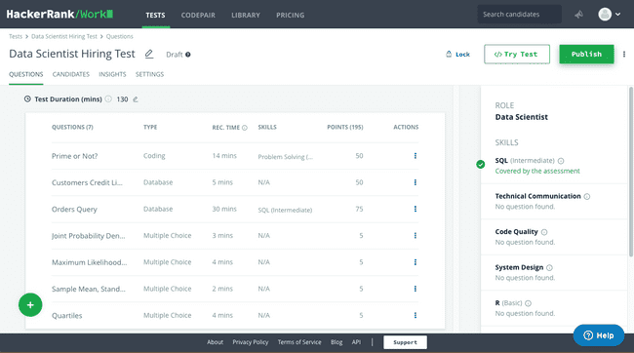The width and height of the screenshot is (634, 353).
Task: Click the Tests breadcrumb link
Action: coord(16,36)
